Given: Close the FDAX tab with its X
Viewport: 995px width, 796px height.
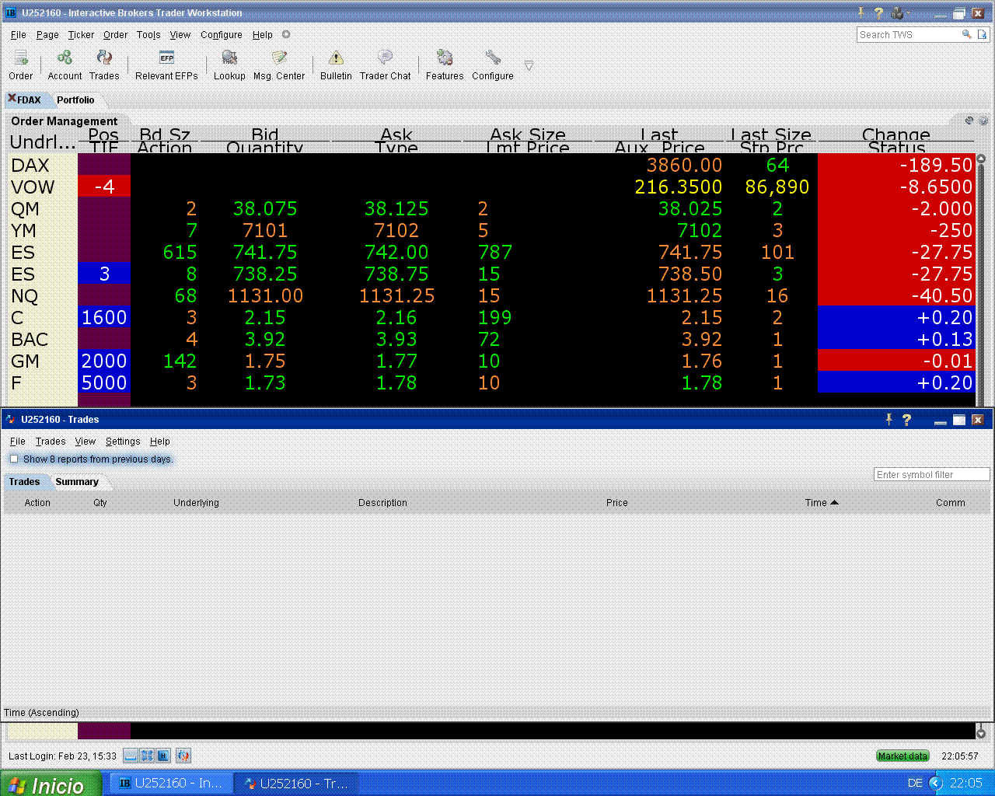Looking at the screenshot, I should pos(12,98).
